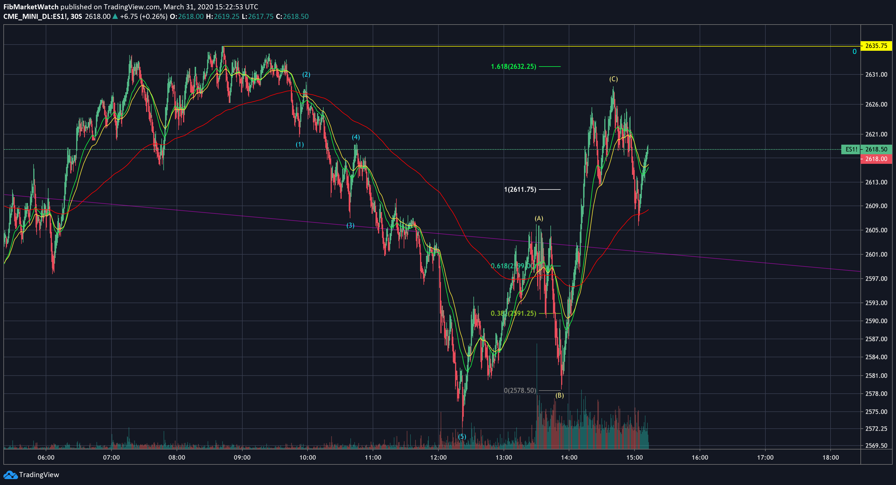The width and height of the screenshot is (896, 485).
Task: Click the (4) Elliott wave label
Action: (x=356, y=137)
